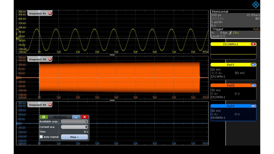Click the Available acqs field
Screen dimensions: 274x154
point(74,122)
